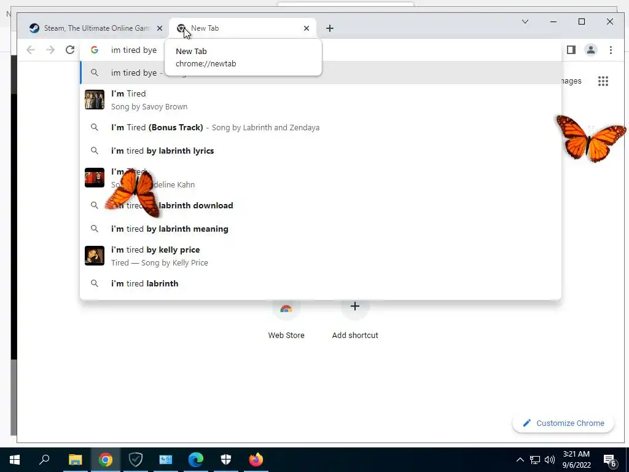Open the Google apps grid

(x=603, y=81)
